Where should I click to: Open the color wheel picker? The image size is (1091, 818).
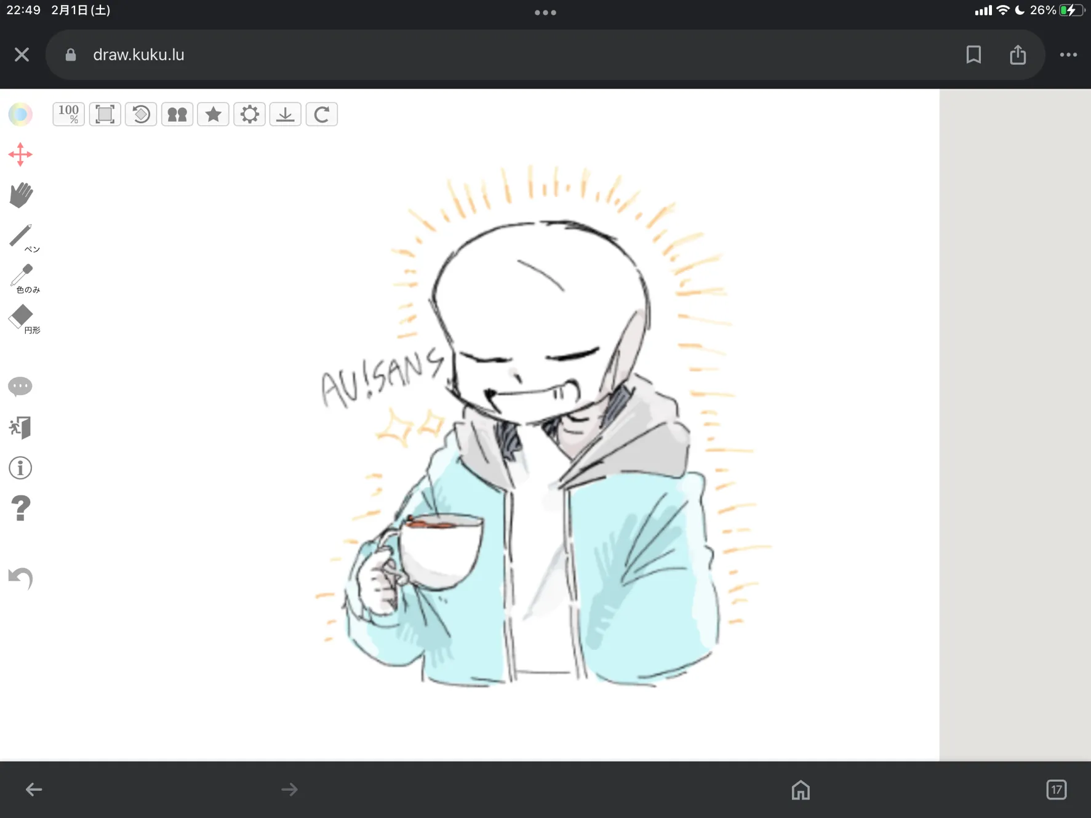click(x=20, y=114)
